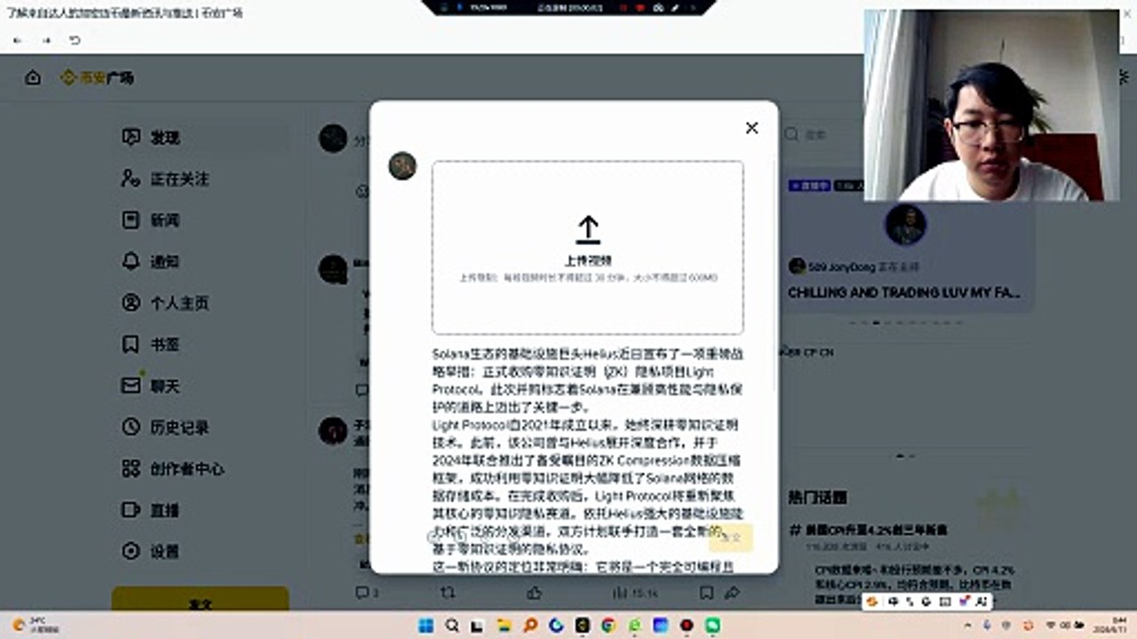Open the home icon in site header
1137x639 pixels.
coord(33,78)
